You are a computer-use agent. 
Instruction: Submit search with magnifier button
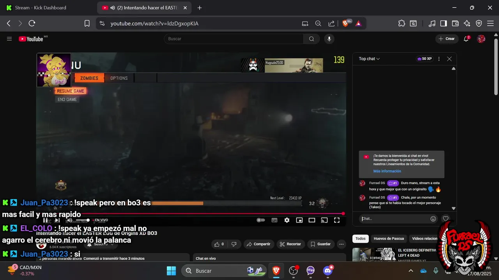point(311,38)
